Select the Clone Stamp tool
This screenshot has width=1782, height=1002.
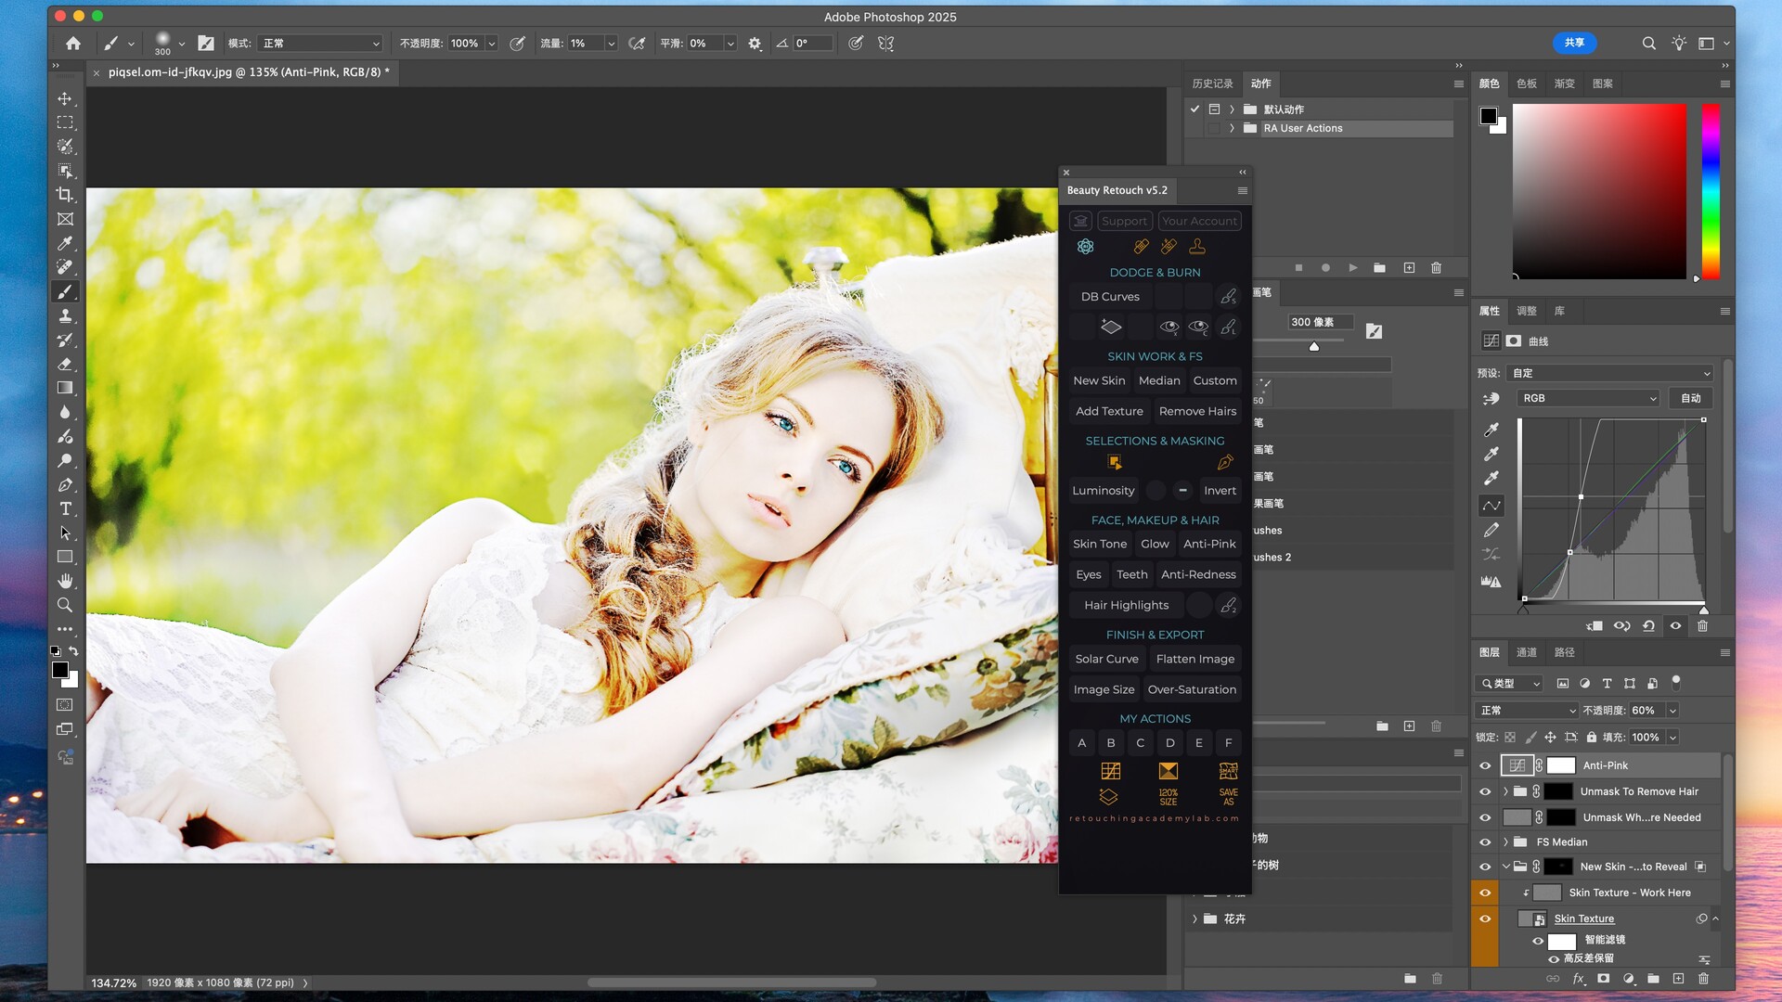[x=65, y=316]
